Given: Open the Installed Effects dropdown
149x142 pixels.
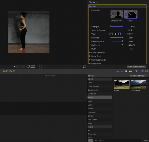Looking at the screenshot, I should pos(138,76).
